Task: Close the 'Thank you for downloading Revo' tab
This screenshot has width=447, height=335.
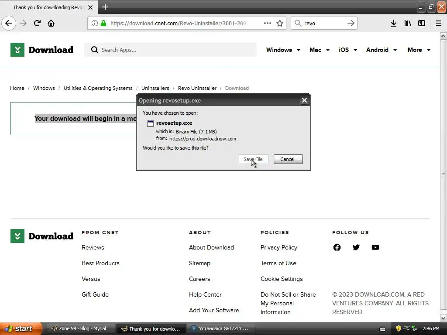Action: click(x=90, y=7)
